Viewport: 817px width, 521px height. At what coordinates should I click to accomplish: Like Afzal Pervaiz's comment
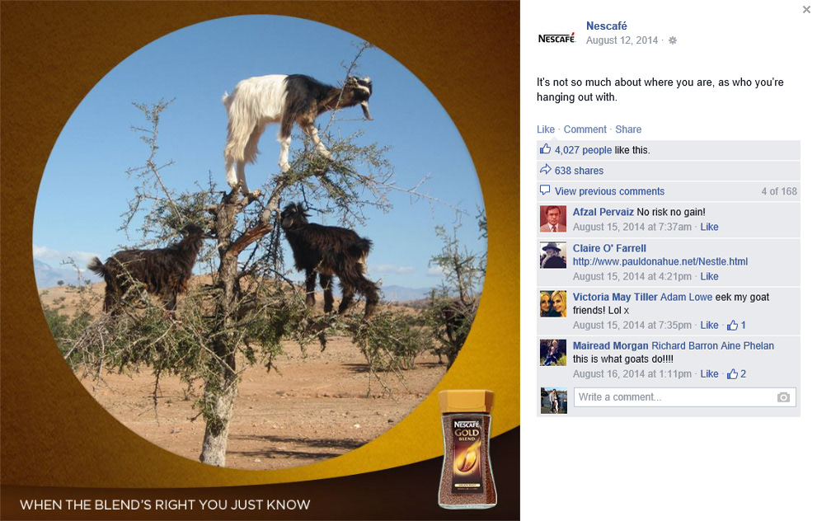pos(709,228)
